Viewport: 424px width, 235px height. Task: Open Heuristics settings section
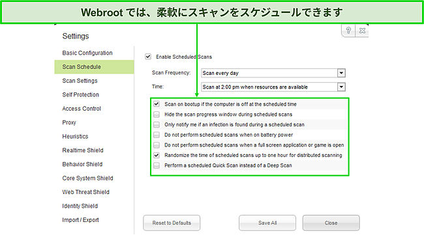[75, 137]
